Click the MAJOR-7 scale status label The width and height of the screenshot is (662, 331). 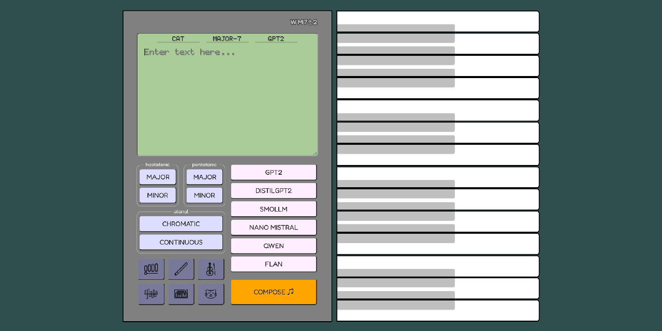[227, 38]
